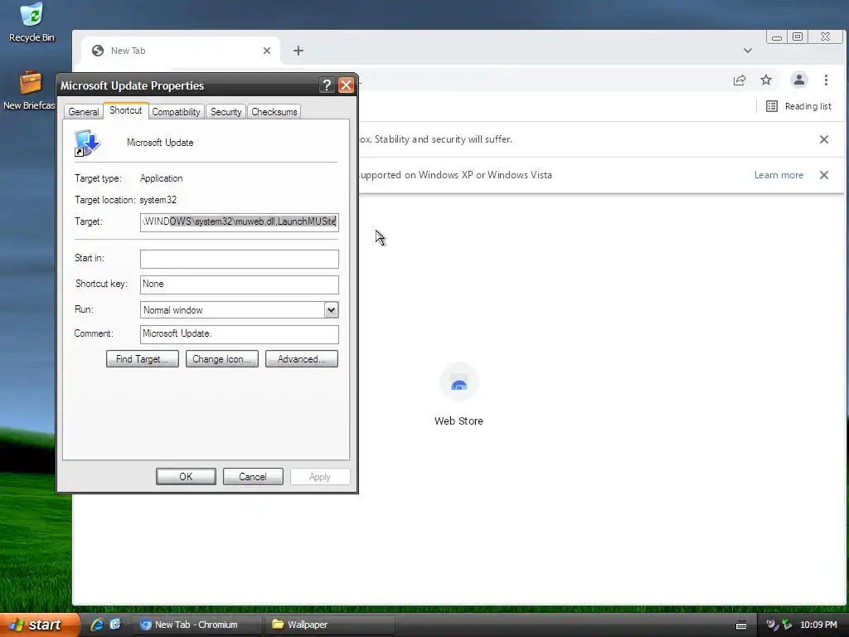Switch to the Security tab
Screen dimensions: 849x637
(226, 112)
